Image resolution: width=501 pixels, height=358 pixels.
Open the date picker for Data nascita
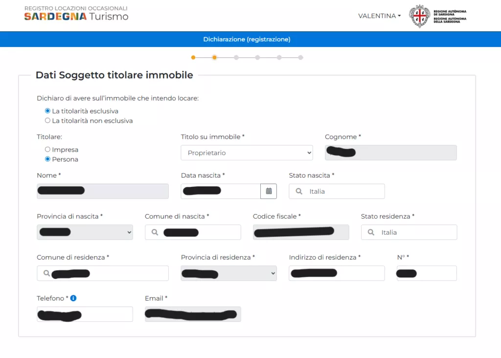(x=269, y=191)
